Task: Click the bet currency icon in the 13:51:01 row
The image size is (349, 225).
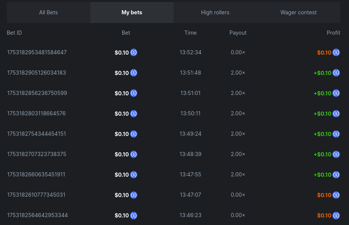Action: [133, 93]
